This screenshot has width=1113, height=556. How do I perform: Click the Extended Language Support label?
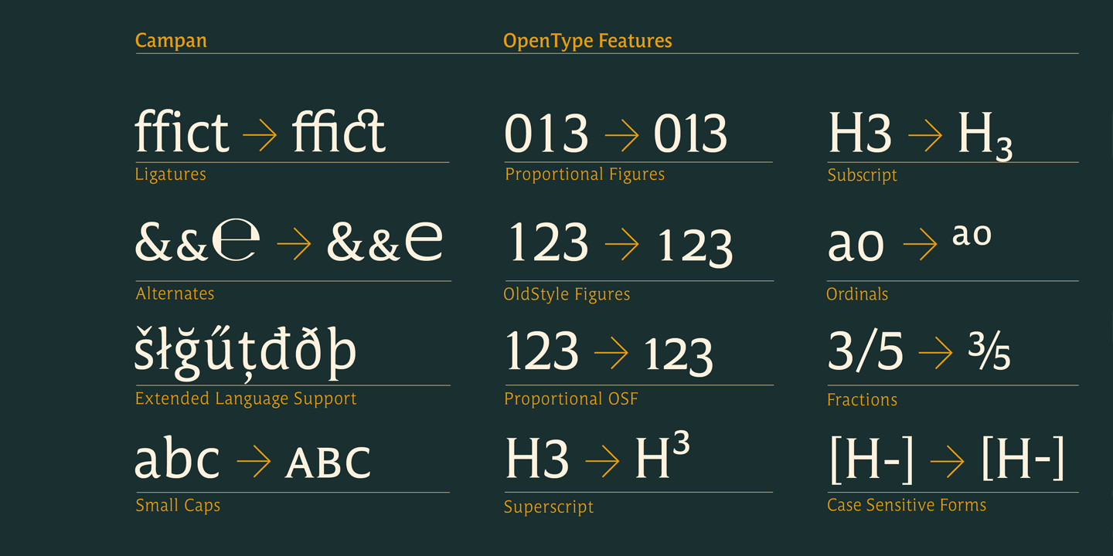pyautogui.click(x=246, y=398)
